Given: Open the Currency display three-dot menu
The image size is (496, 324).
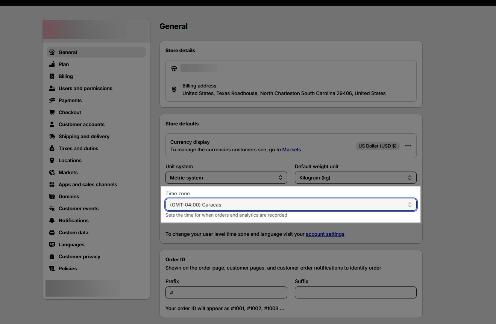Looking at the screenshot, I should point(408,146).
